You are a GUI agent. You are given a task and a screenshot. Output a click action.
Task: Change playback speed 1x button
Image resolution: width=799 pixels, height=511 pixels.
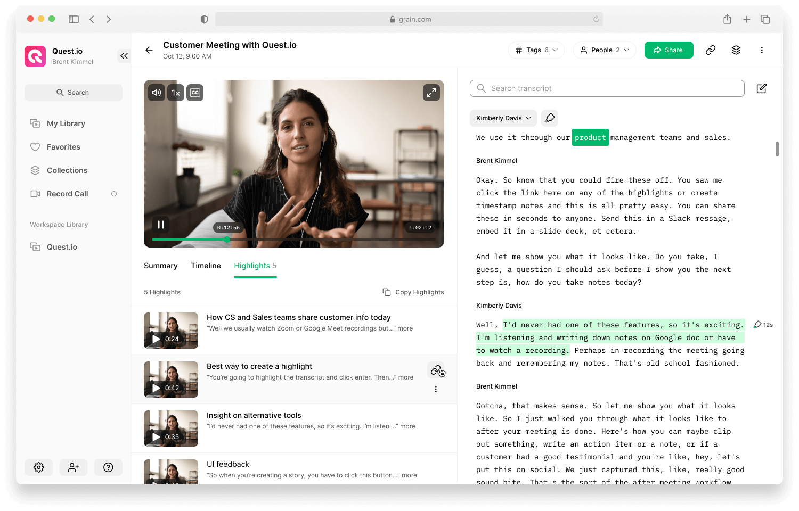[176, 93]
